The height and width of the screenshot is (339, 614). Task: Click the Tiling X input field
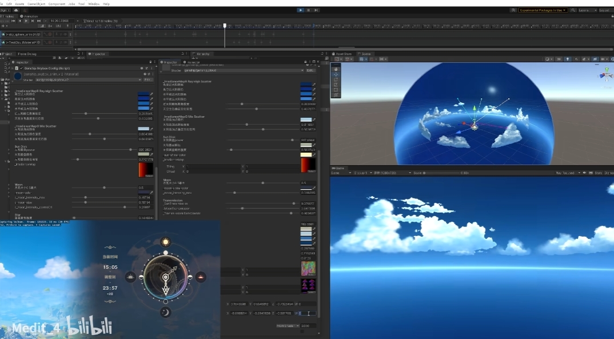[x=213, y=167]
